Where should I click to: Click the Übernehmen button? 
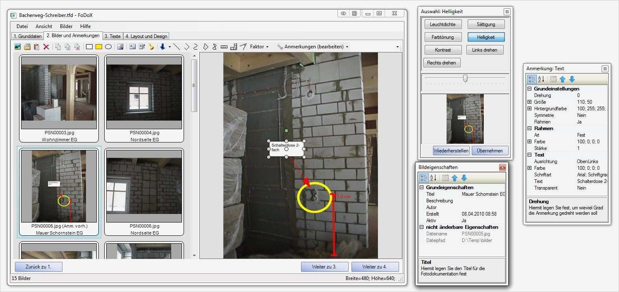pos(490,150)
